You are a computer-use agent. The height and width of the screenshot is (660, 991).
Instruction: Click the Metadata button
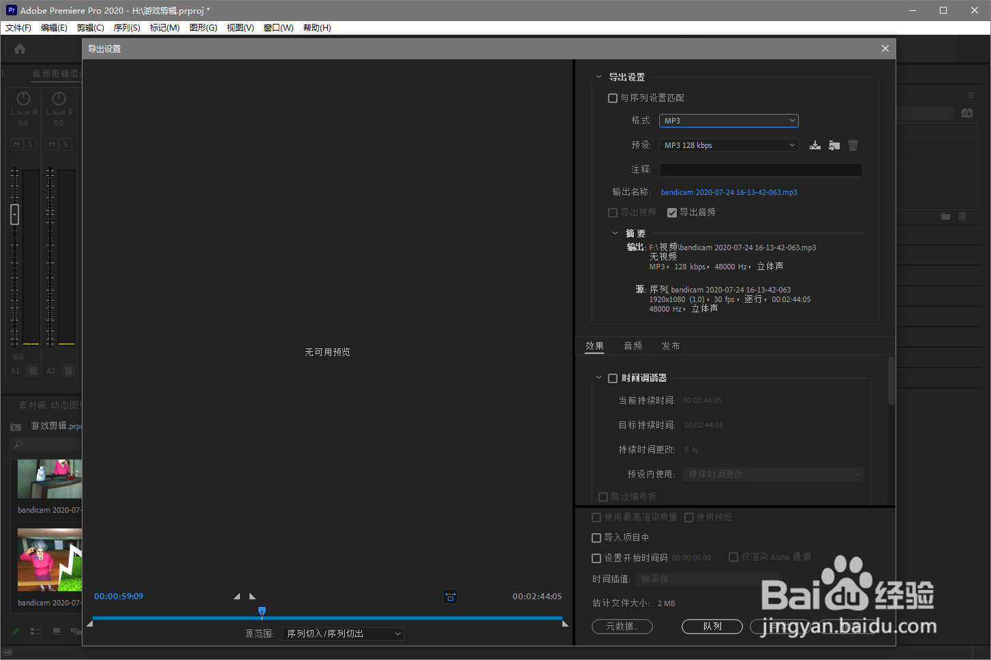[622, 627]
